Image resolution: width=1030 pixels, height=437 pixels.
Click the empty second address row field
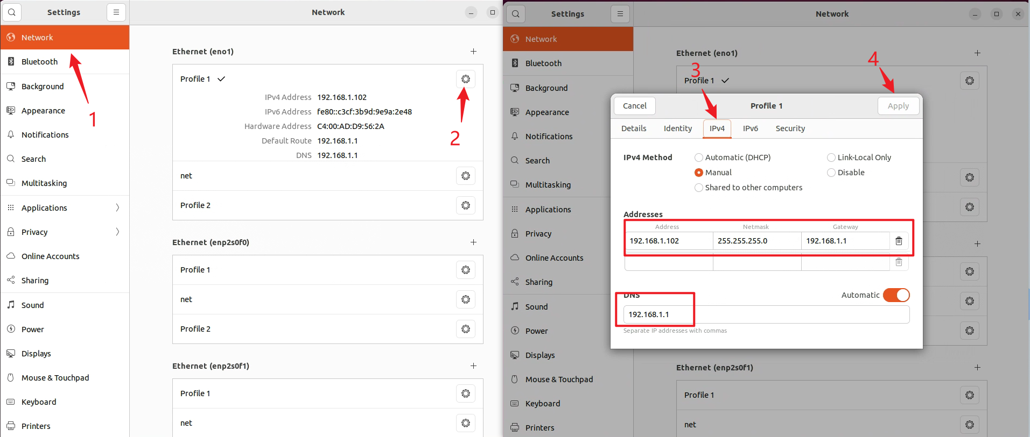tap(669, 262)
